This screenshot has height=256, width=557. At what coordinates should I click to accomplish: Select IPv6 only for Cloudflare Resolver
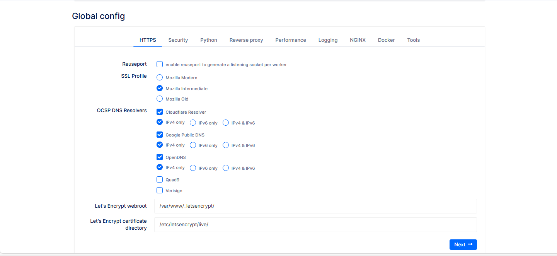tap(192, 122)
